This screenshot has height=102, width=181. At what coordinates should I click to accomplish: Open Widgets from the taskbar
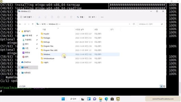tap(89, 99)
